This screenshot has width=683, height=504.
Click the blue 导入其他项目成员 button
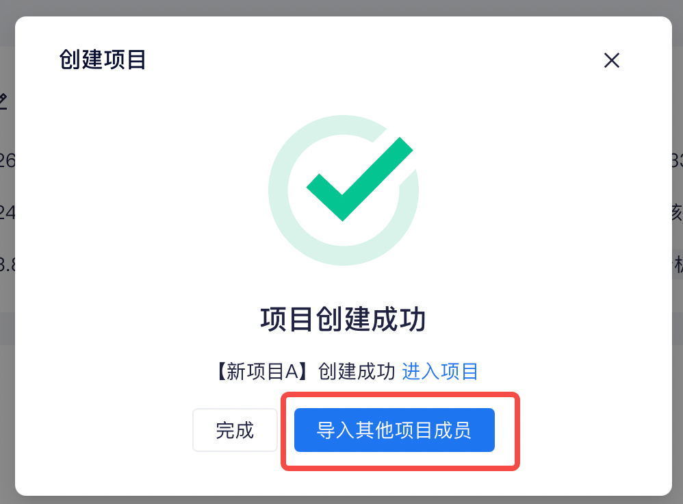394,430
